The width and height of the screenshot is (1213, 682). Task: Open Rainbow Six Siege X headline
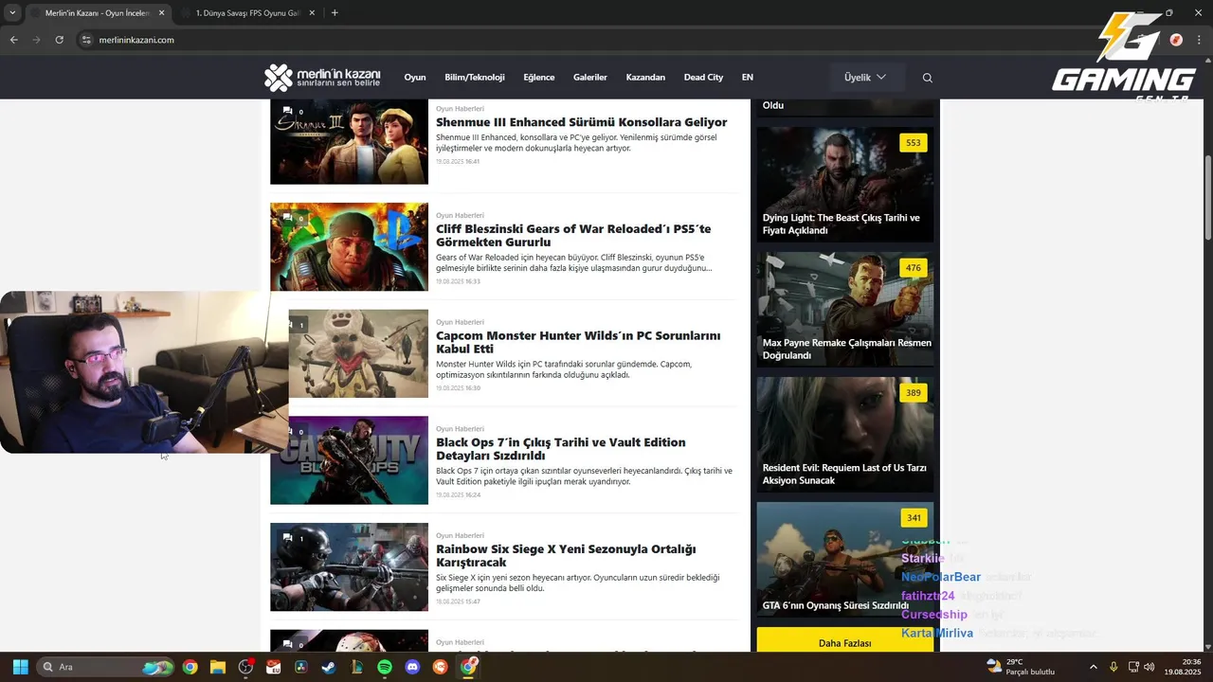(566, 556)
